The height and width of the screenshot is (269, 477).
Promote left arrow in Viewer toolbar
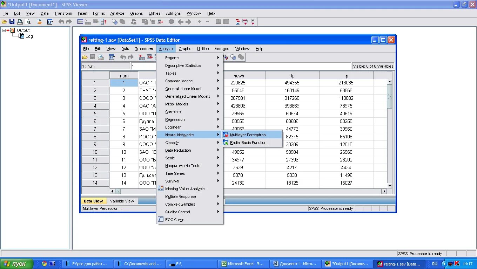pos(181,22)
